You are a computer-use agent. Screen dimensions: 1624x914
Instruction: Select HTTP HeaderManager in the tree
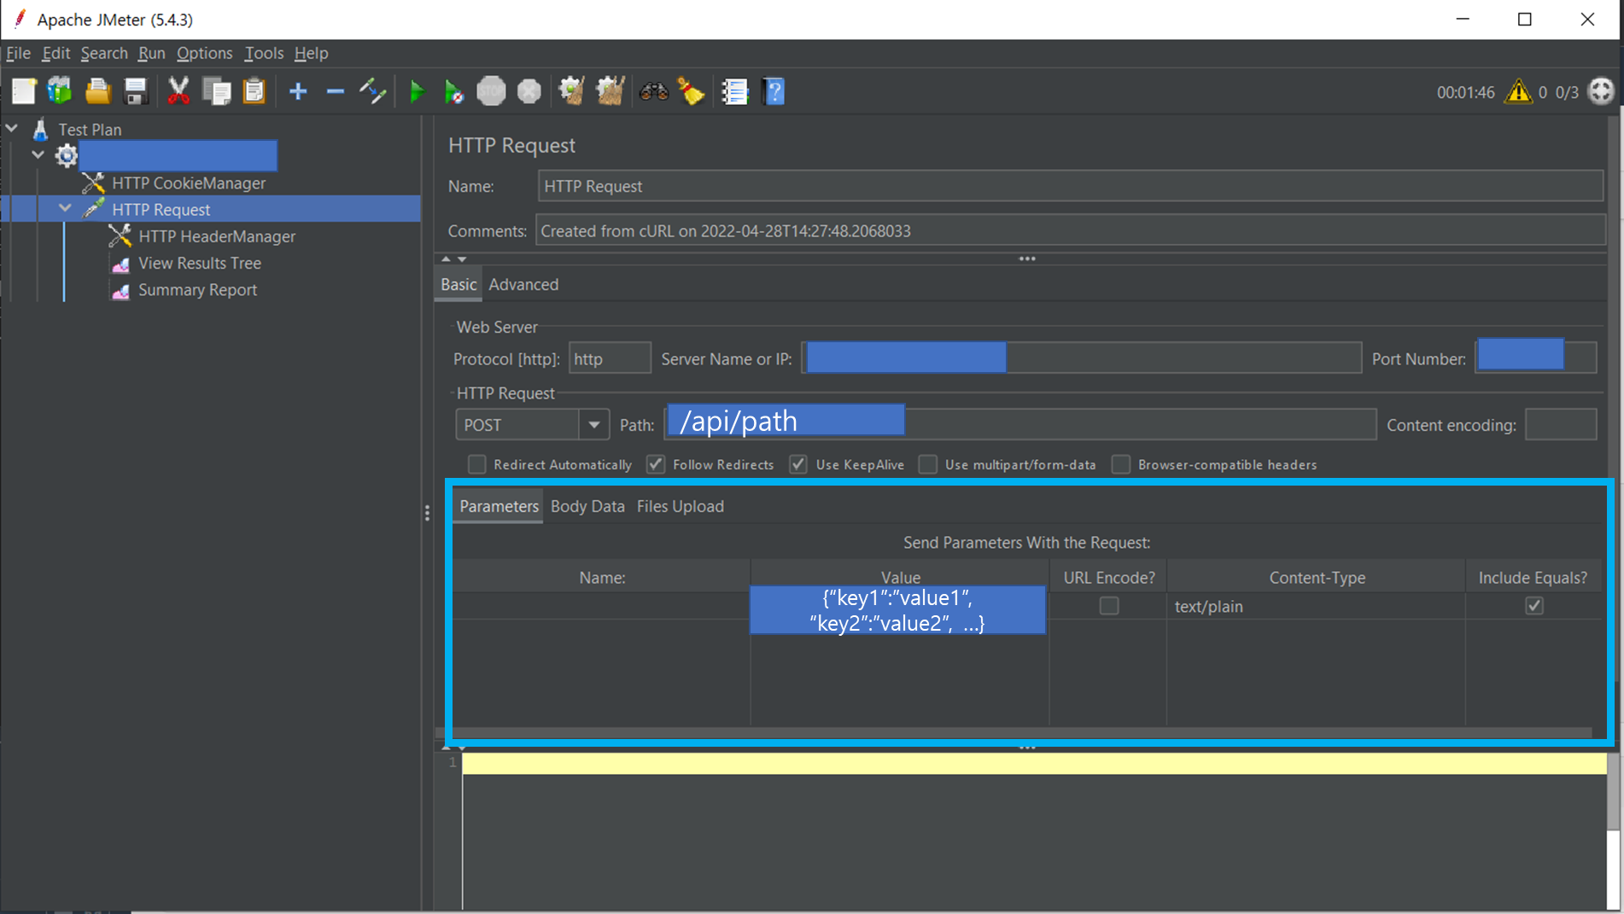click(x=217, y=236)
